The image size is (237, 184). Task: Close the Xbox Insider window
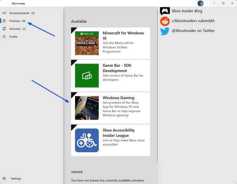(x=232, y=3)
